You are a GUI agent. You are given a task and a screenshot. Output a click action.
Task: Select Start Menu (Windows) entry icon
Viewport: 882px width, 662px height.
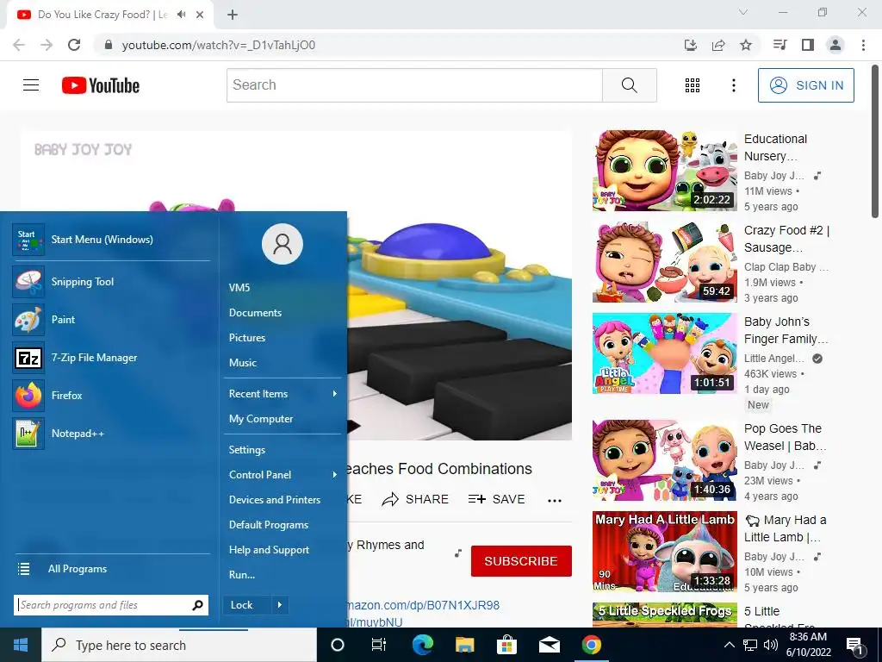[28, 240]
